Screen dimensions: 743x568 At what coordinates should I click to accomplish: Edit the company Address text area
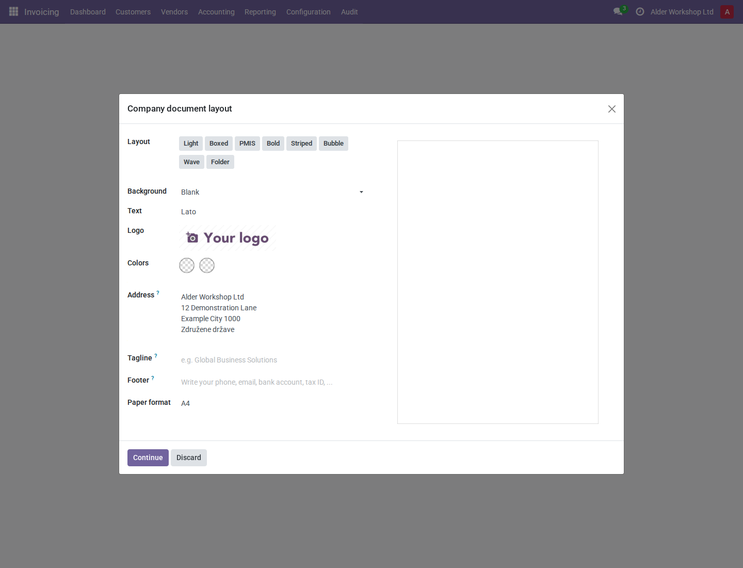tap(272, 313)
